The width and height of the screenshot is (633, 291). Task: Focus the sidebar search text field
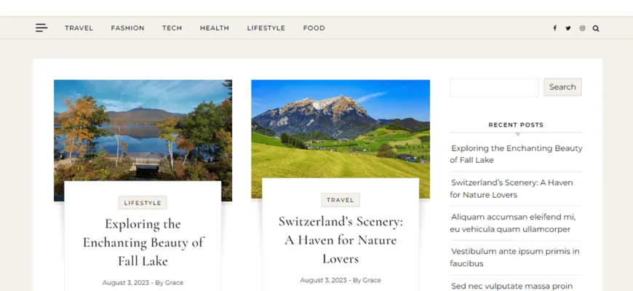pos(494,87)
